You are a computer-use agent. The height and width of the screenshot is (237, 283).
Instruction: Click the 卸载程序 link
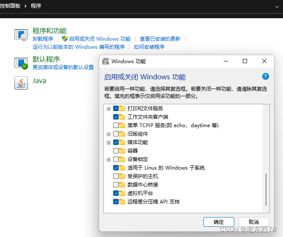(x=43, y=39)
